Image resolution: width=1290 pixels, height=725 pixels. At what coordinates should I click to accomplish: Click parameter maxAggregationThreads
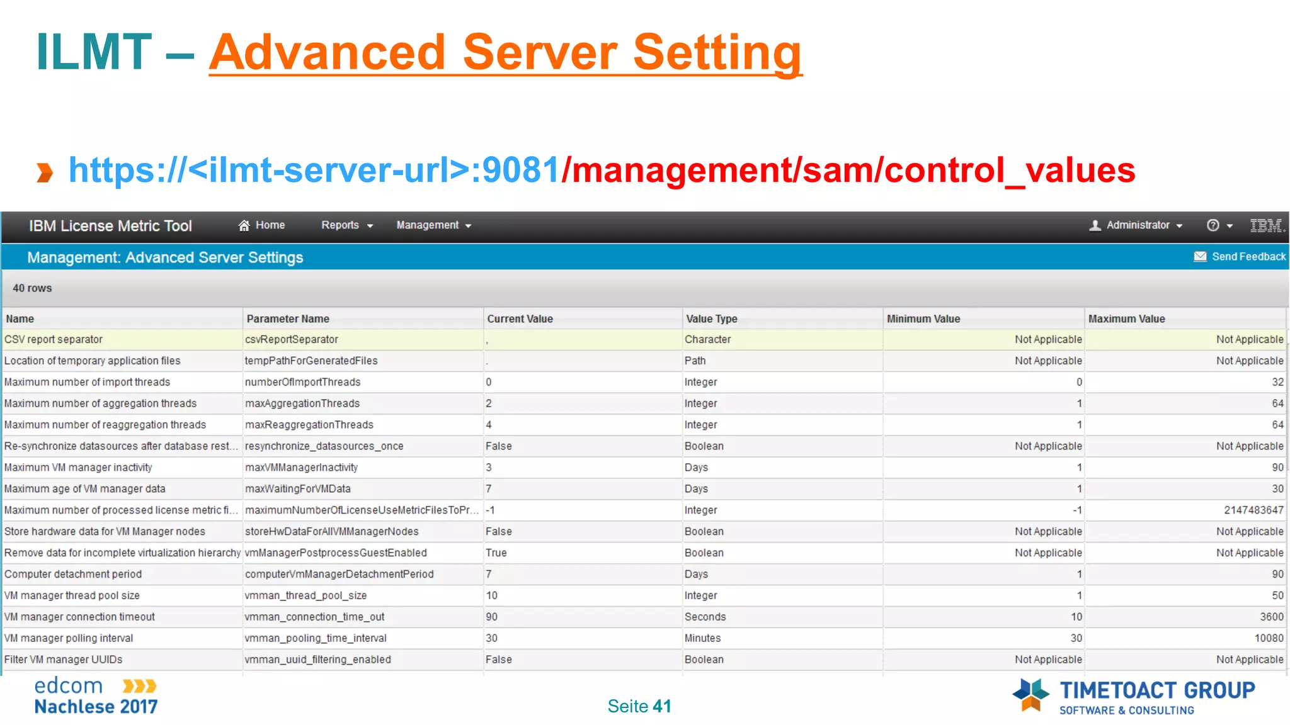coord(302,404)
